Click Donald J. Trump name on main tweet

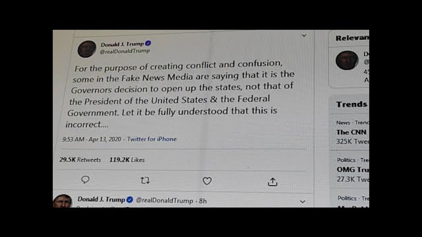click(x=122, y=44)
